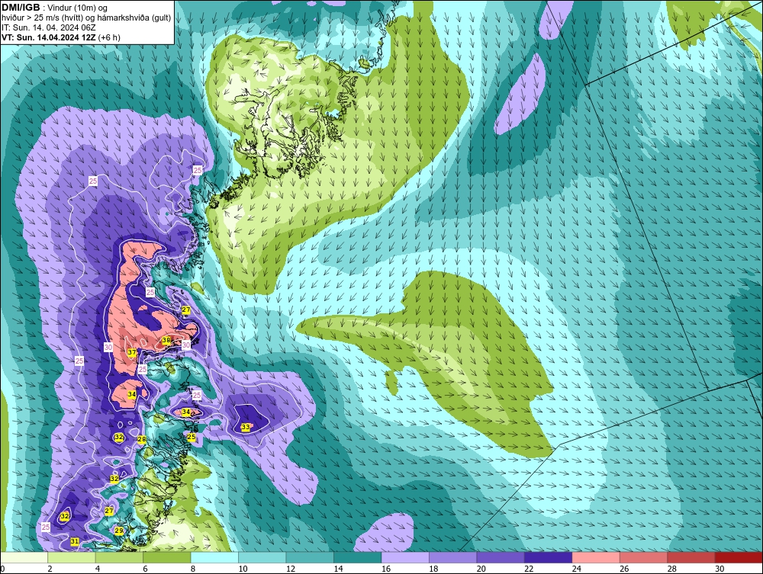Select the color scale tick label 12
The image size is (763, 574).
pos(291,569)
